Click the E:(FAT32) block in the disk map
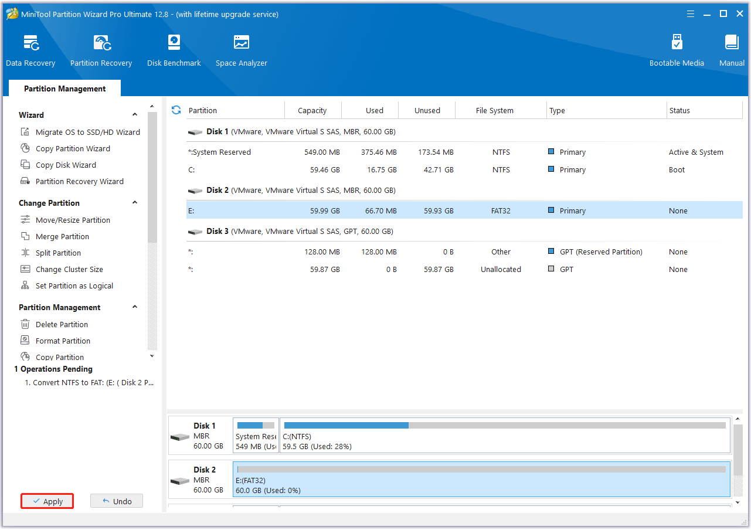This screenshot has width=751, height=530. 481,479
